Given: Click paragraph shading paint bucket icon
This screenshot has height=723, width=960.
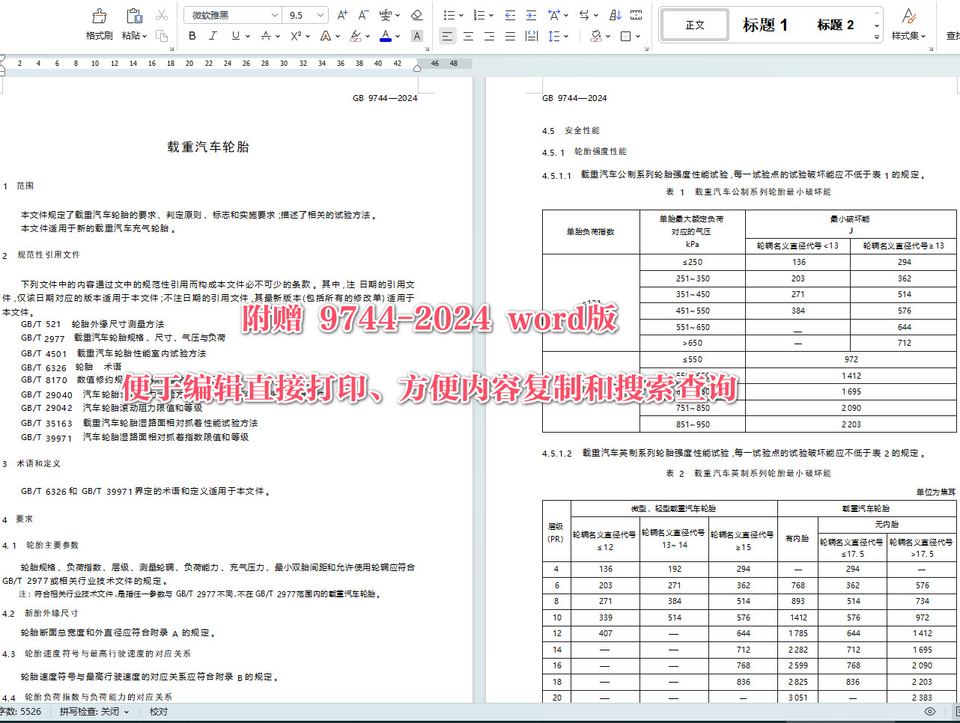Looking at the screenshot, I should coord(596,36).
